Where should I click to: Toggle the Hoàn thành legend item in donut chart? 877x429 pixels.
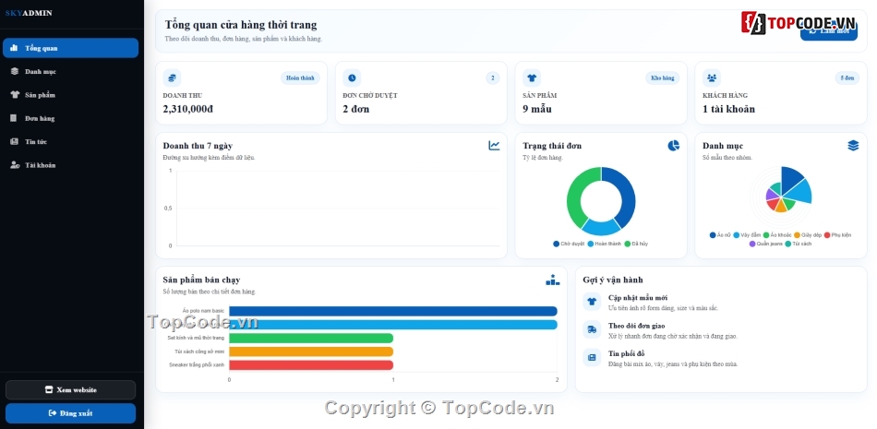coord(605,244)
